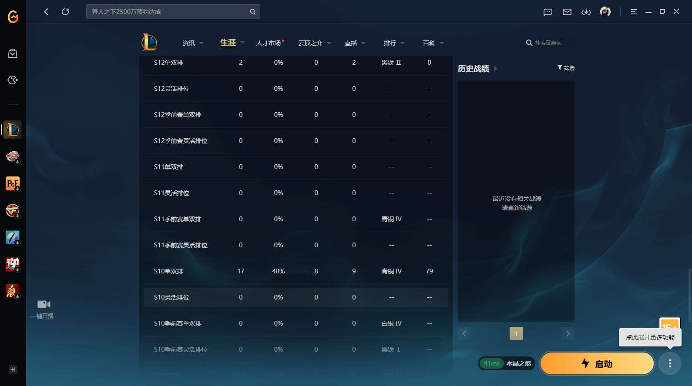Select the game icon below League icon
692x386 pixels.
[13, 157]
